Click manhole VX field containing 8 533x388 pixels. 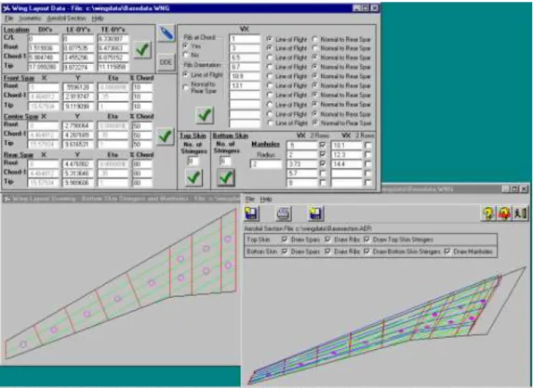302,183
